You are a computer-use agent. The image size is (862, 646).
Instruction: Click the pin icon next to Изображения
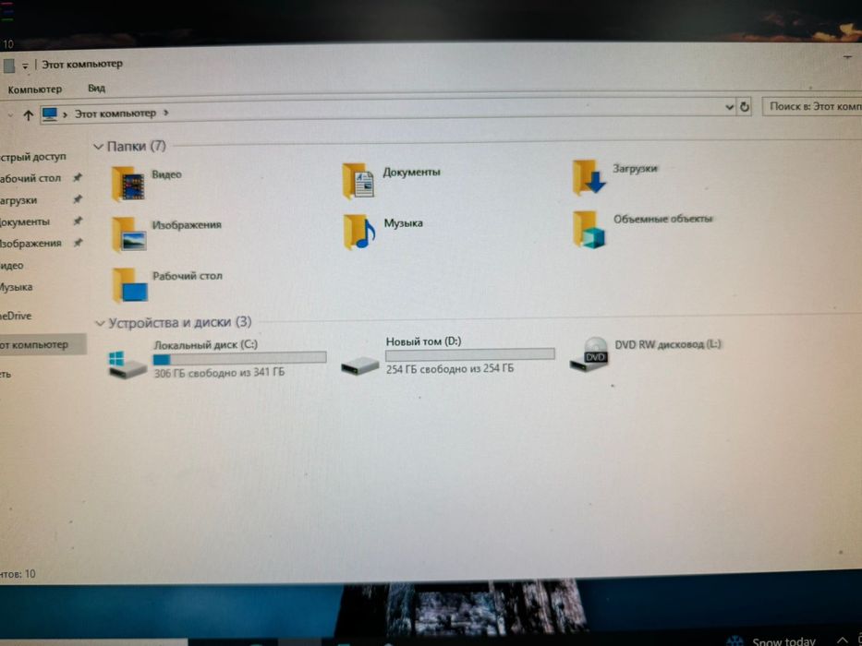78,242
